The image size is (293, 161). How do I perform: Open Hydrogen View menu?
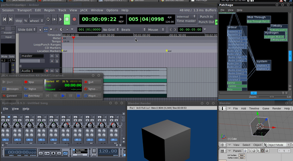click(15, 109)
